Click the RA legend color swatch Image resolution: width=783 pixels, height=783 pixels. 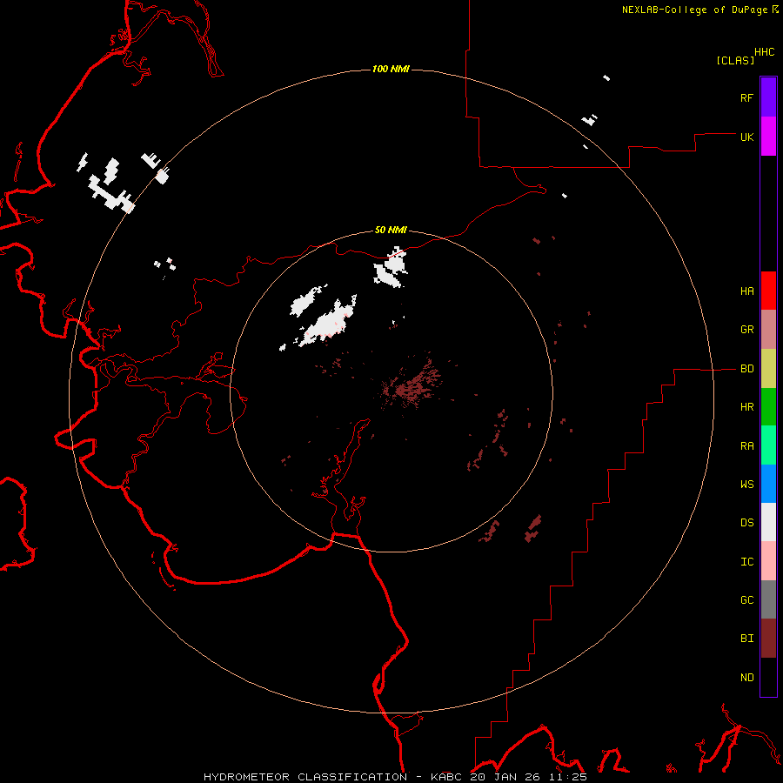click(x=768, y=445)
